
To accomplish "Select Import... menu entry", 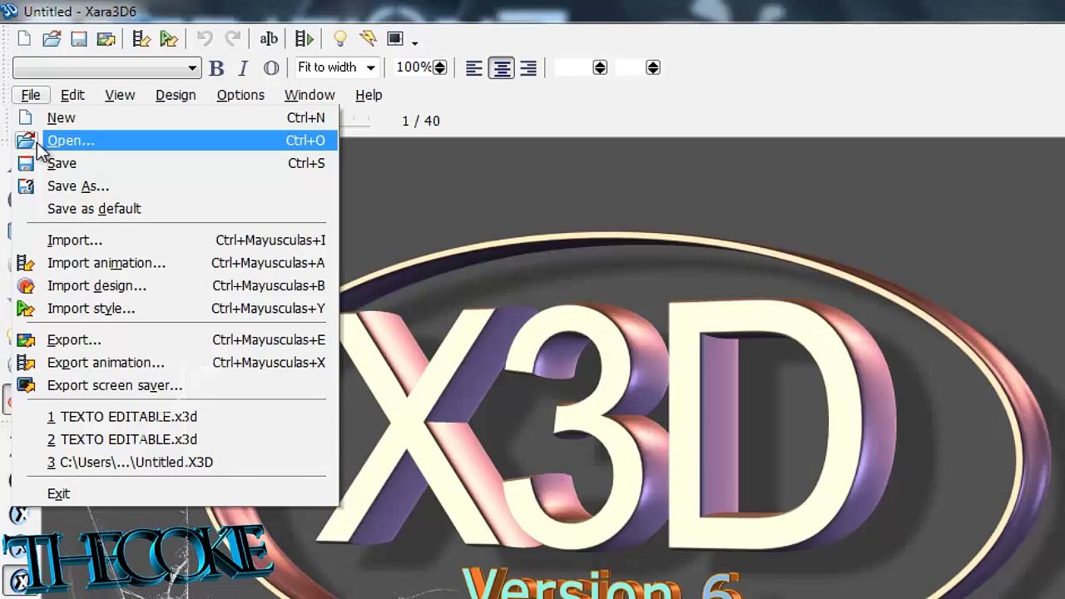I will click(175, 240).
